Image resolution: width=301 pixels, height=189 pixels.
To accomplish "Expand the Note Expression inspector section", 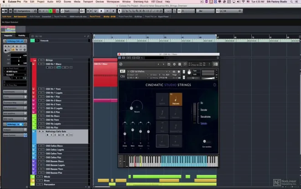I will [15, 108].
